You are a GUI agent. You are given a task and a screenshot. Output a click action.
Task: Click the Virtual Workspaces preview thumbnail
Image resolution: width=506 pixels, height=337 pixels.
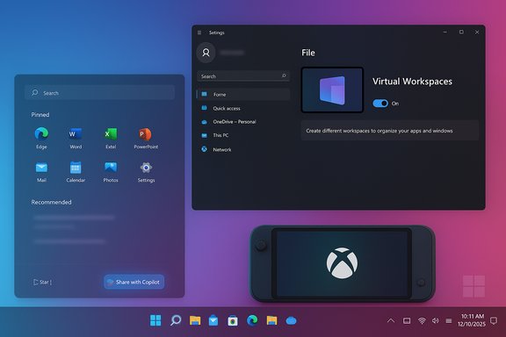click(x=332, y=90)
